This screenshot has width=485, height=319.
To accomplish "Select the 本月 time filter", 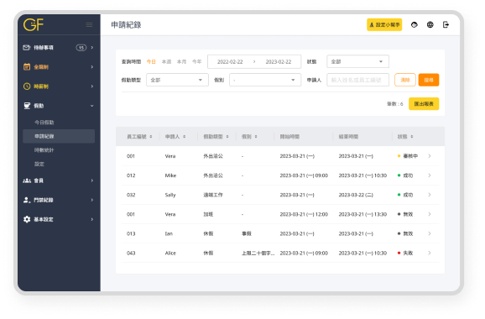I will point(181,62).
